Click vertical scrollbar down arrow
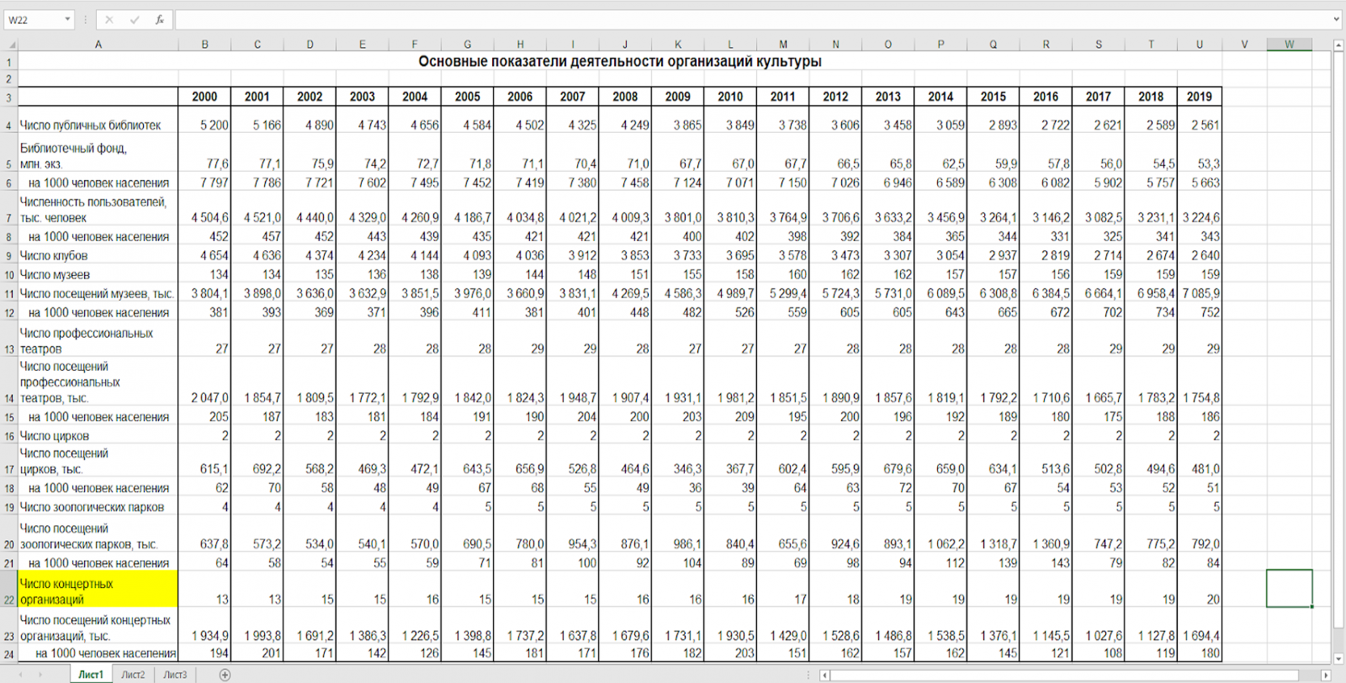This screenshot has width=1346, height=683. click(1339, 659)
